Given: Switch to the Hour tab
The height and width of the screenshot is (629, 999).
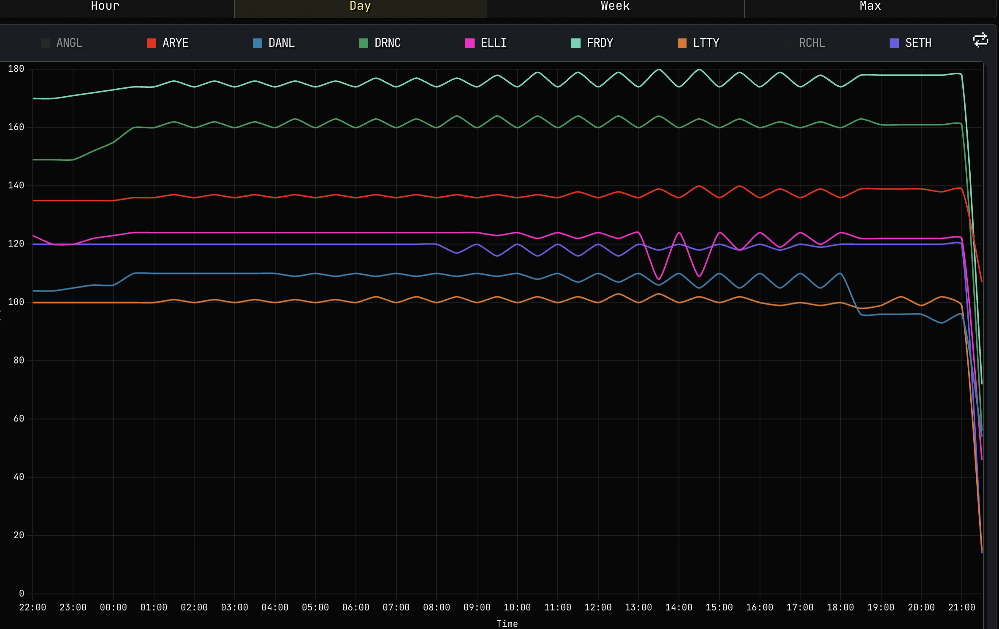Looking at the screenshot, I should click(105, 6).
